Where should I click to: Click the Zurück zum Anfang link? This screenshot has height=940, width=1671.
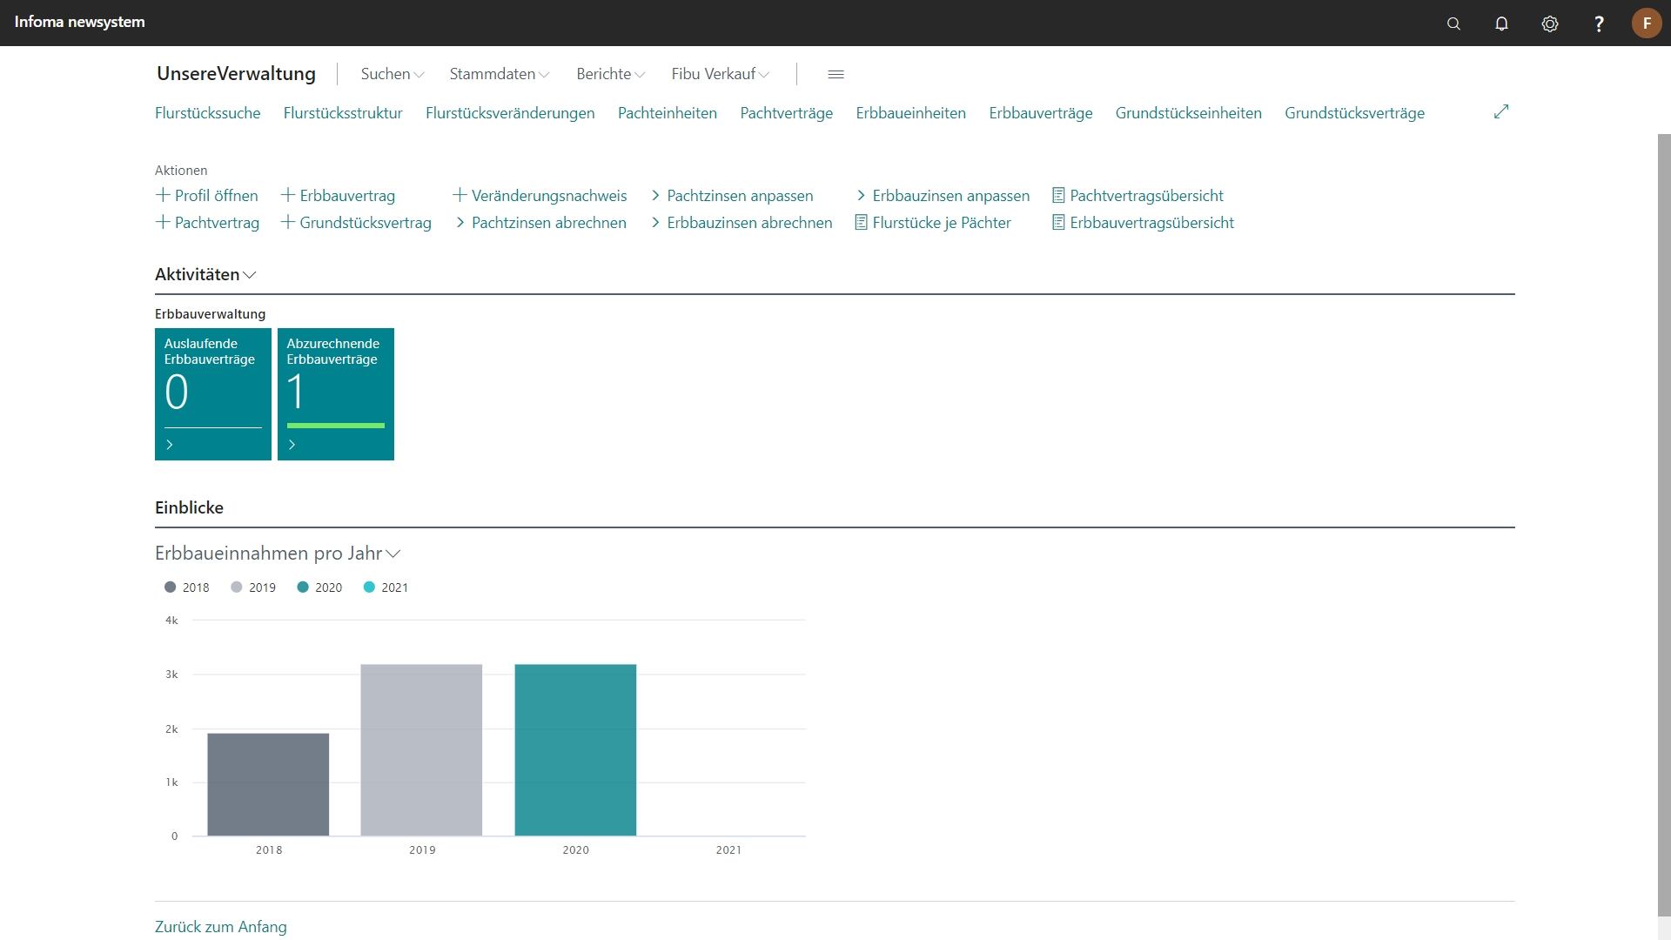(x=220, y=927)
